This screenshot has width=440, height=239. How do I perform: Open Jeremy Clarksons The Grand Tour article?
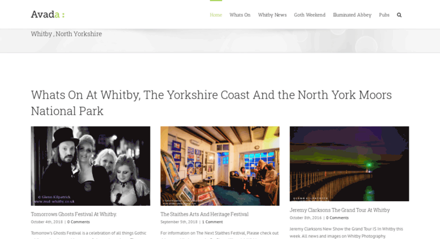[x=340, y=210]
